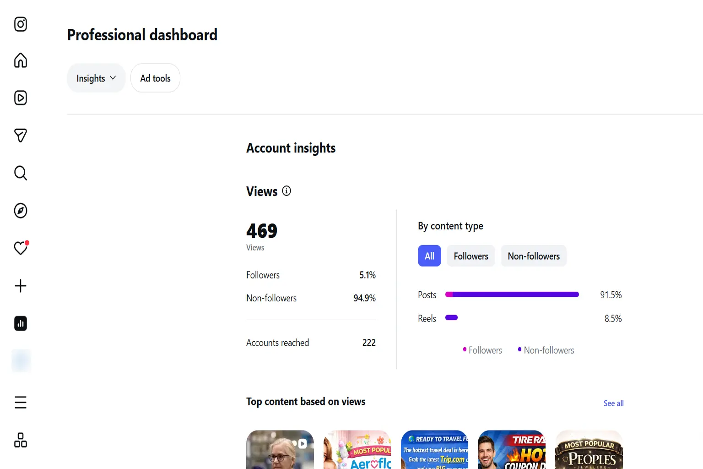
Task: Open Search magnifier icon
Action: click(21, 173)
